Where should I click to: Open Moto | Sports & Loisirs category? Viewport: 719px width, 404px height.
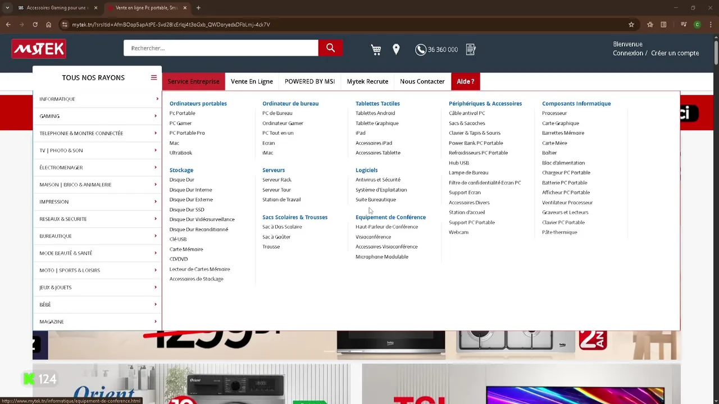(97, 270)
